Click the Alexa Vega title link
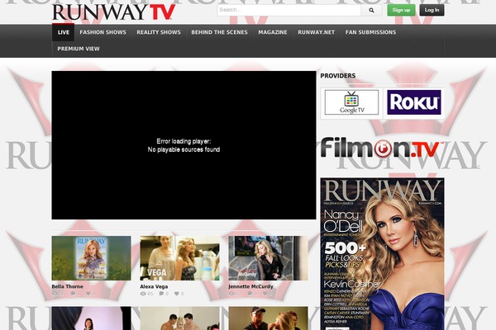Image resolution: width=496 pixels, height=330 pixels. tap(154, 287)
